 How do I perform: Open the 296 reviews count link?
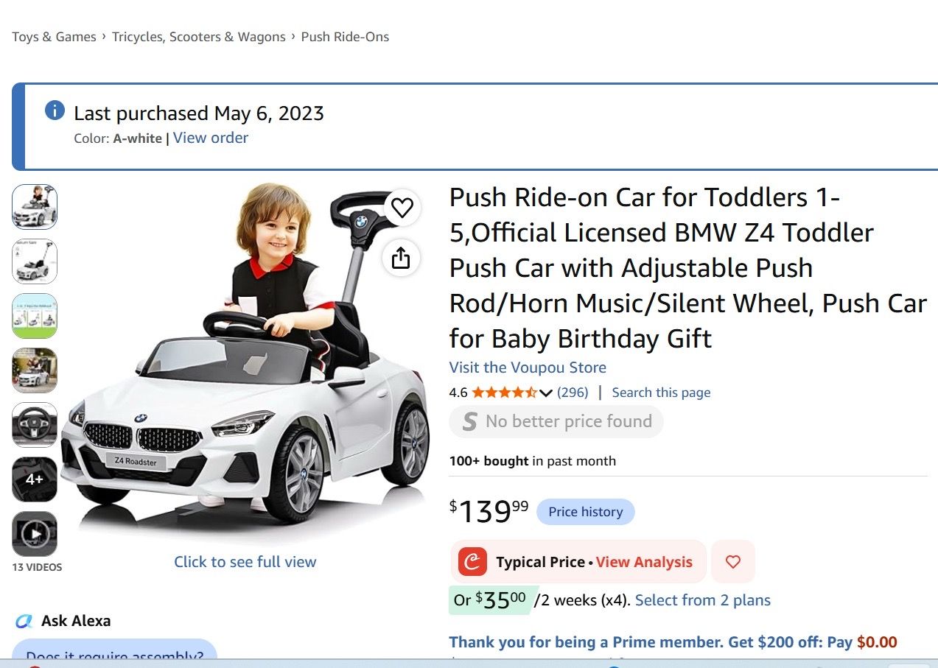573,393
